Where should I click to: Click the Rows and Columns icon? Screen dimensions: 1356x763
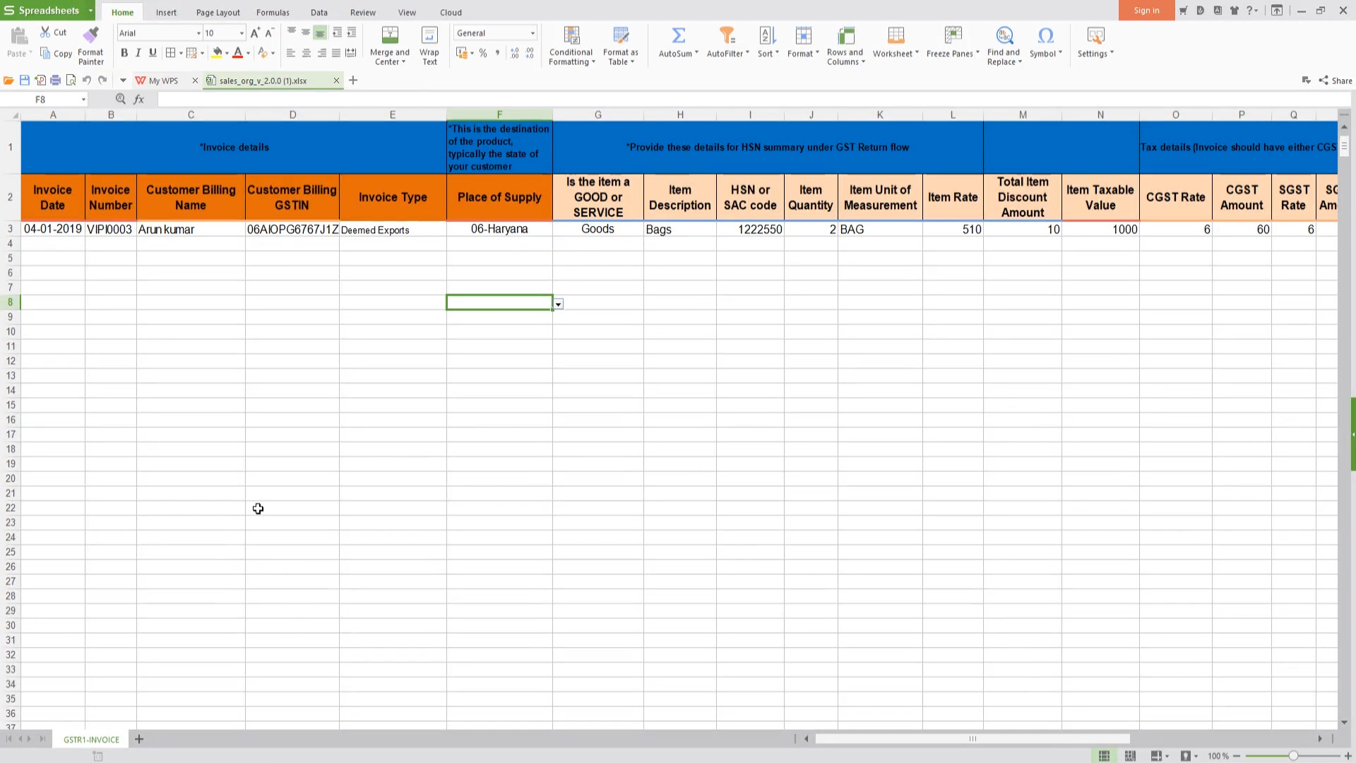(845, 35)
